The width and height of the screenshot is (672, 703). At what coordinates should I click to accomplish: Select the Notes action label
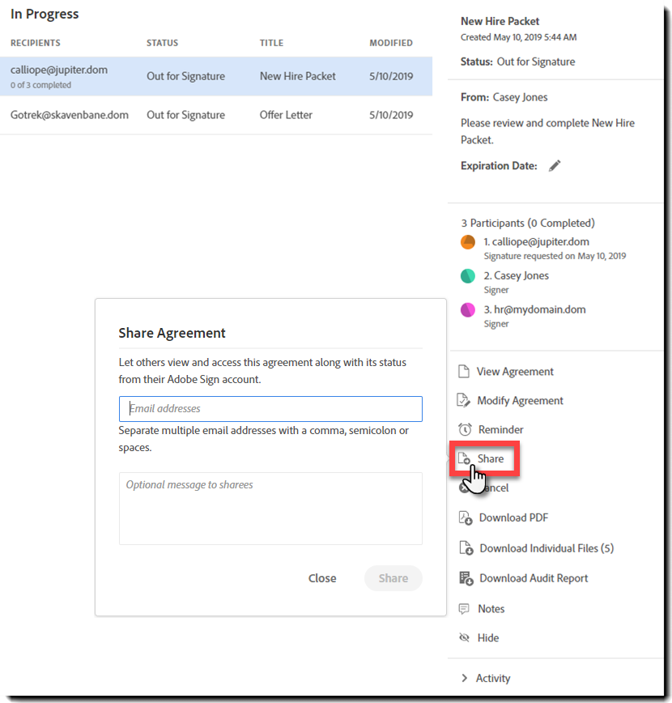click(x=491, y=609)
